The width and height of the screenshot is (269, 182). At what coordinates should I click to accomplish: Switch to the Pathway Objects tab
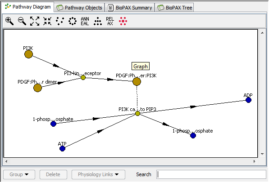(79, 8)
